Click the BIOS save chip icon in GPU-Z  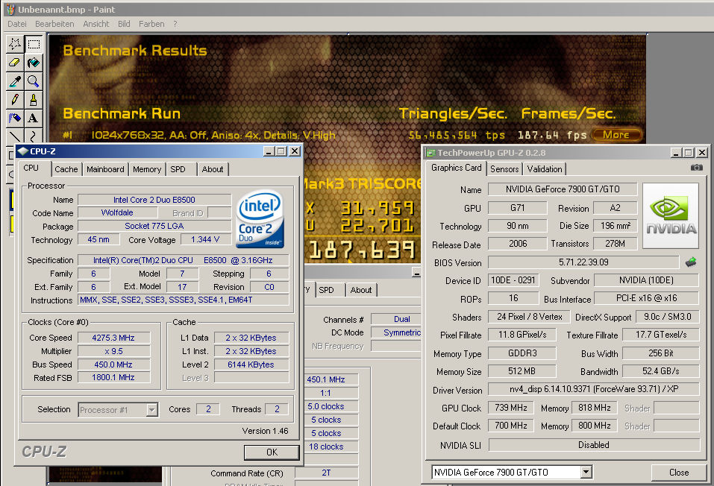tap(691, 262)
